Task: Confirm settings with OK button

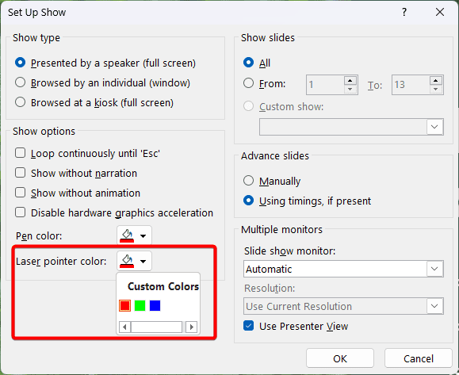Action: 340,358
